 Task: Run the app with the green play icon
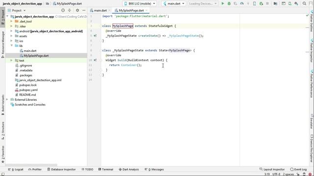tap(223, 3)
